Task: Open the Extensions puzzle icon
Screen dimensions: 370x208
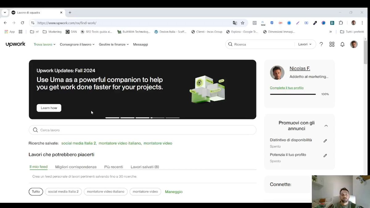Action: point(341,23)
